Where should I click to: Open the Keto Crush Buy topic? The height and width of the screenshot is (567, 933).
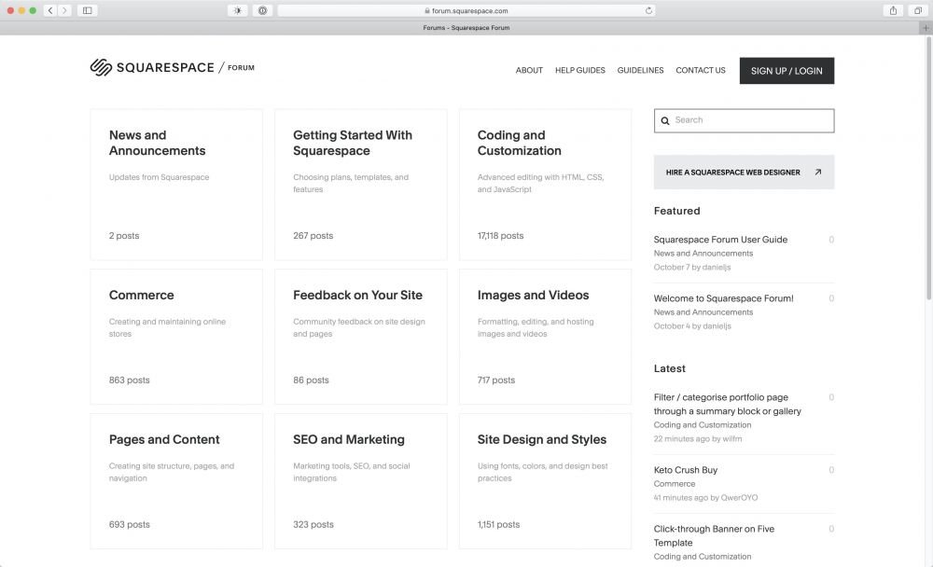686,469
